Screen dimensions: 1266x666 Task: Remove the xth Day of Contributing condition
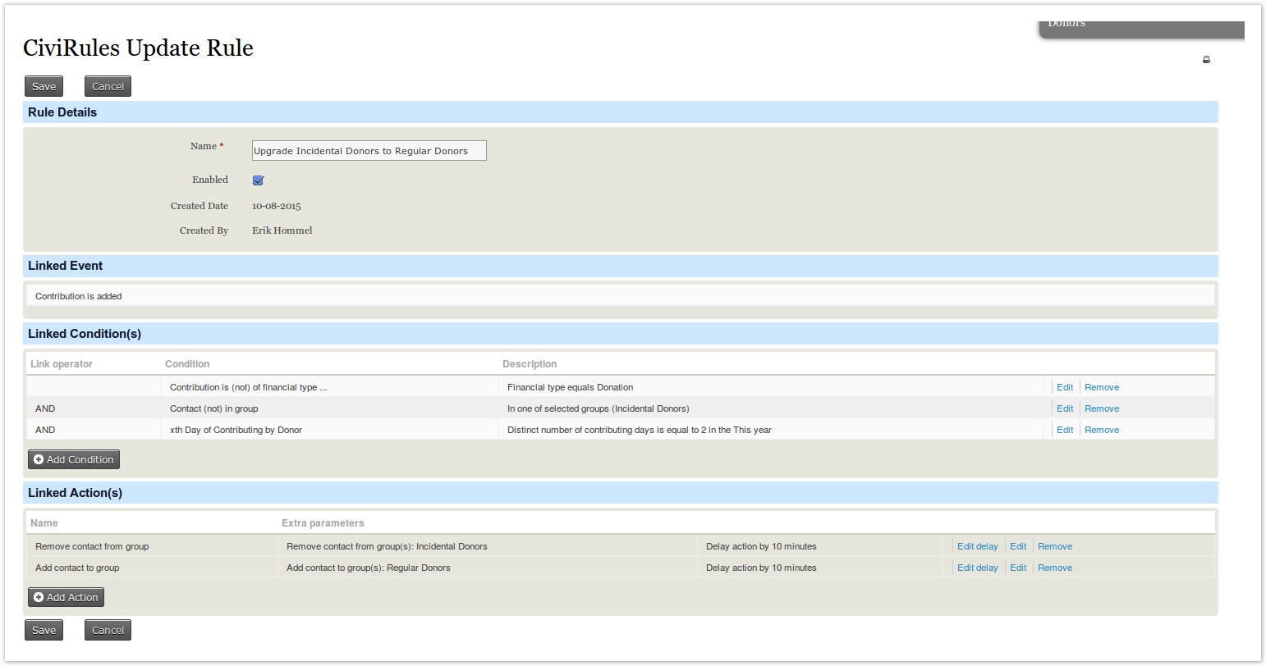(x=1101, y=430)
